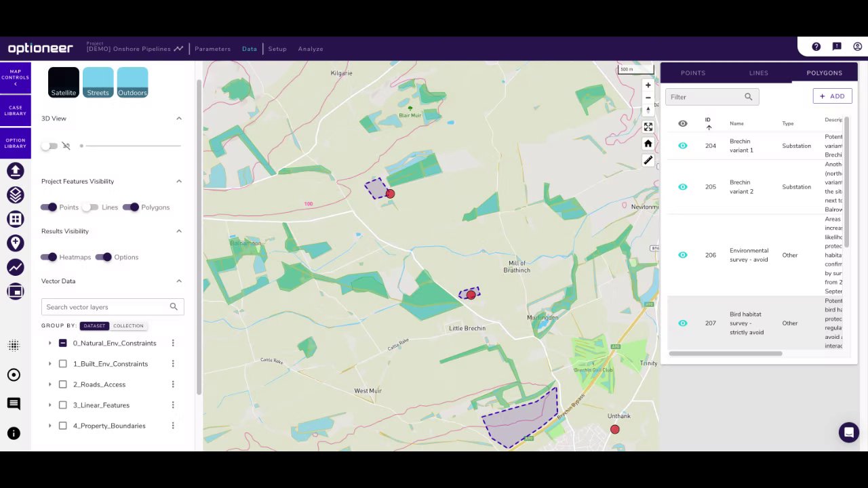Collapse the 3D View section

click(179, 119)
